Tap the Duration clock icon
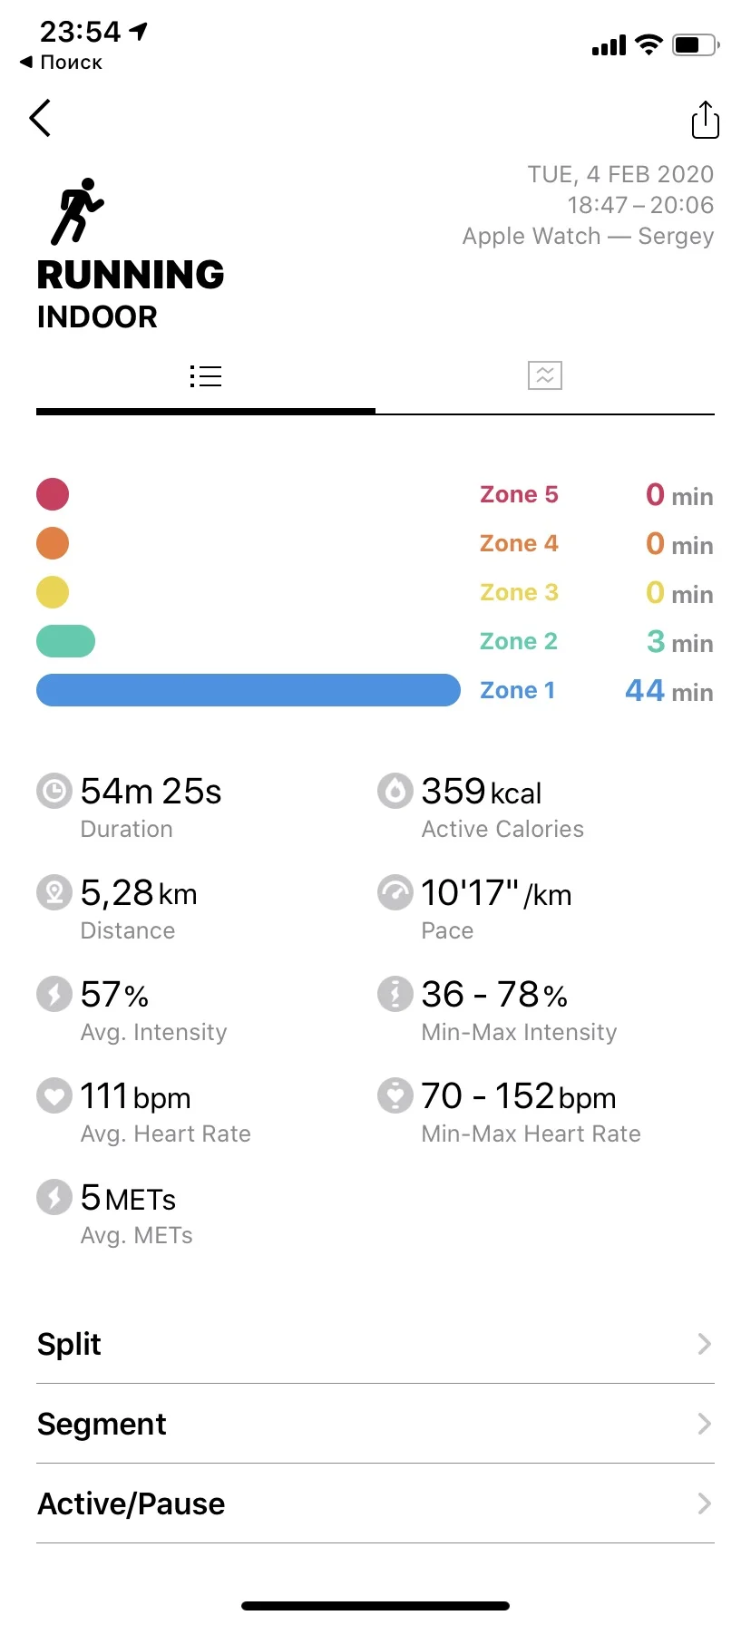 coord(54,791)
